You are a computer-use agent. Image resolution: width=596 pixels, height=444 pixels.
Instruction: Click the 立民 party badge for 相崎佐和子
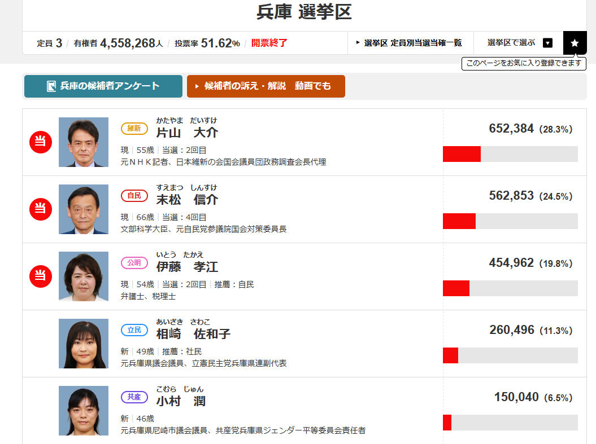[x=134, y=330]
